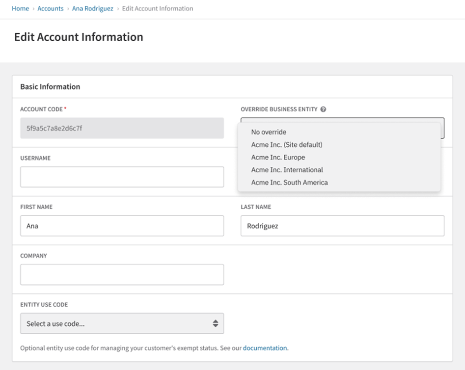Image resolution: width=465 pixels, height=370 pixels.
Task: Select Acme Inc. Europe from the list
Action: tap(278, 158)
